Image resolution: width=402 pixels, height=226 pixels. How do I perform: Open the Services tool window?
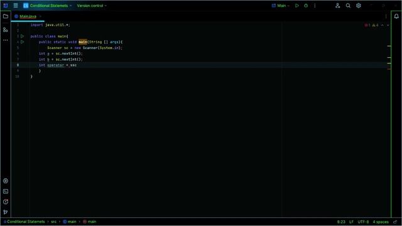[6, 181]
